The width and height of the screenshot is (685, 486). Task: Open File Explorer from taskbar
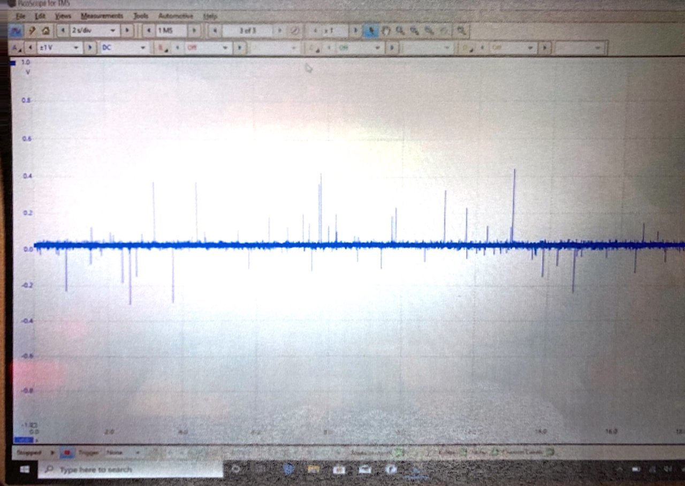[314, 469]
